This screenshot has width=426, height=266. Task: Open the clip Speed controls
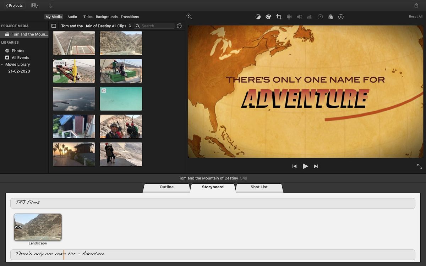pos(320,16)
